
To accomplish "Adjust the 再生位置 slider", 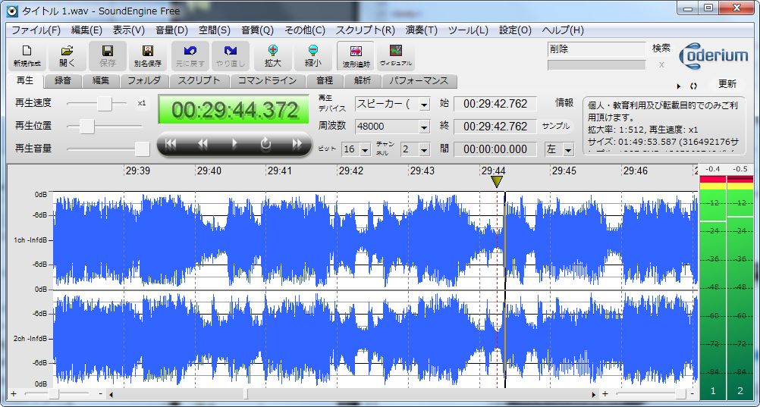I will pos(86,126).
